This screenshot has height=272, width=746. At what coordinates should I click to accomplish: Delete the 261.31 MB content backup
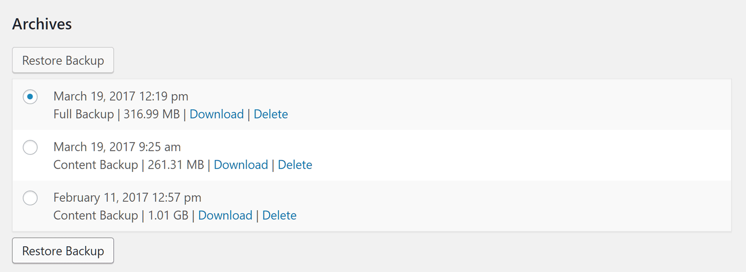[x=295, y=165]
